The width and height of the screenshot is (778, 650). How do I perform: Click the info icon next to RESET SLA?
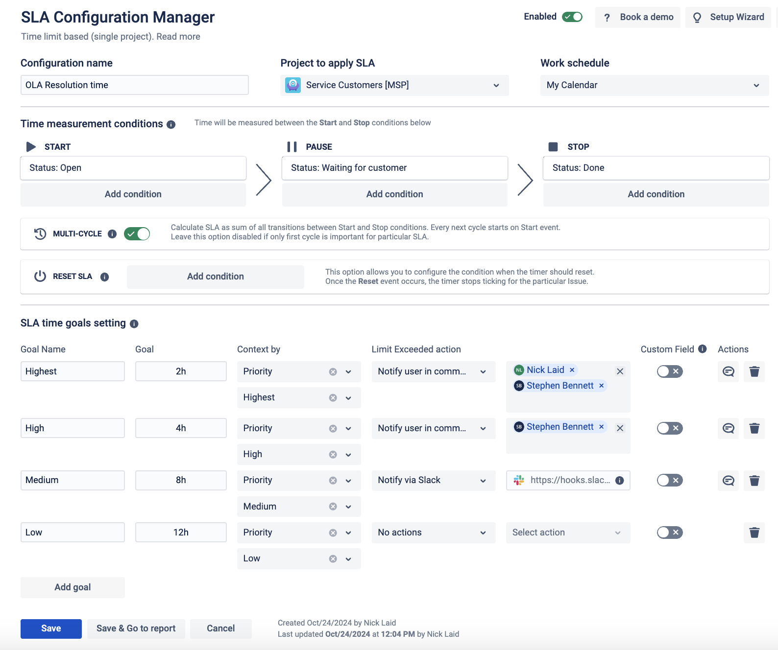point(104,277)
